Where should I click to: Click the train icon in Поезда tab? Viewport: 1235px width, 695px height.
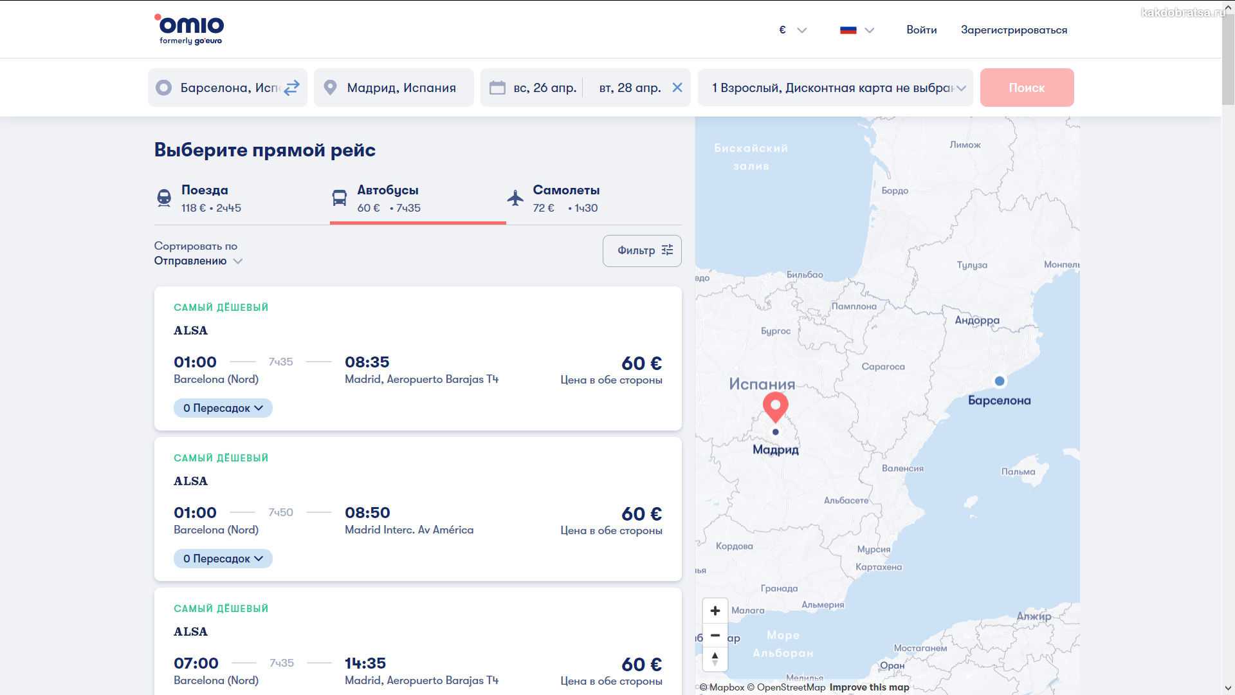164,198
